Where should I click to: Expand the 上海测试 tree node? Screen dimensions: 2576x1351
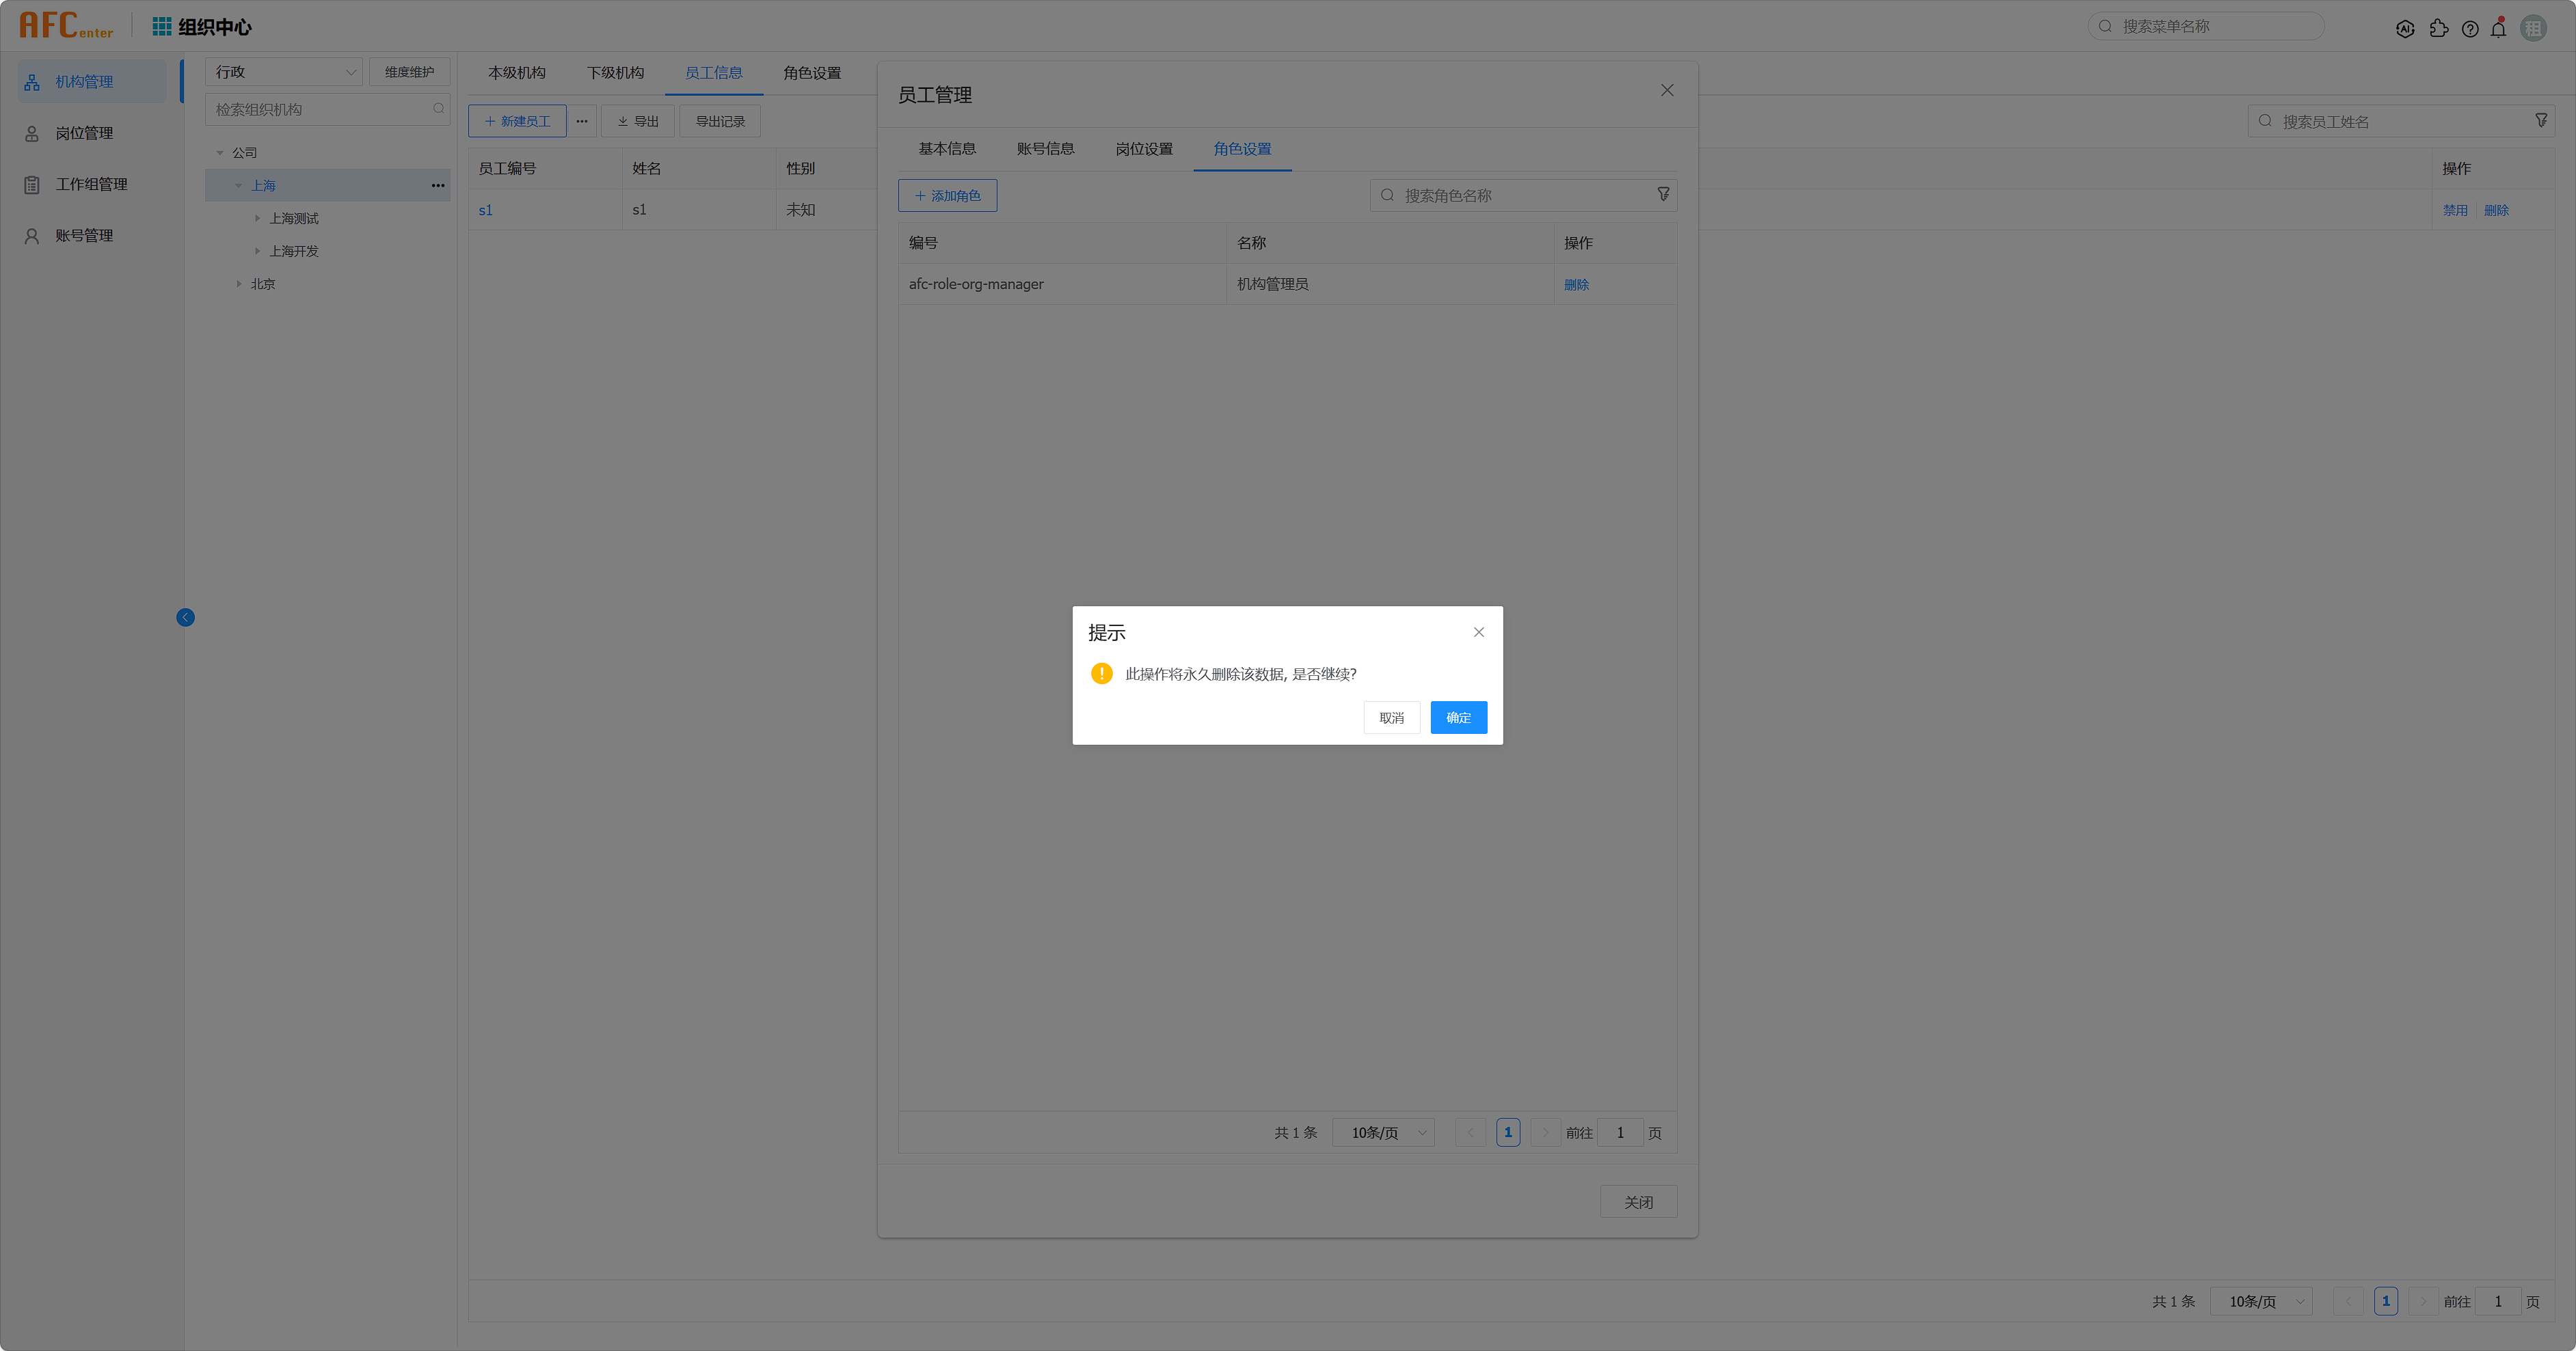click(257, 218)
